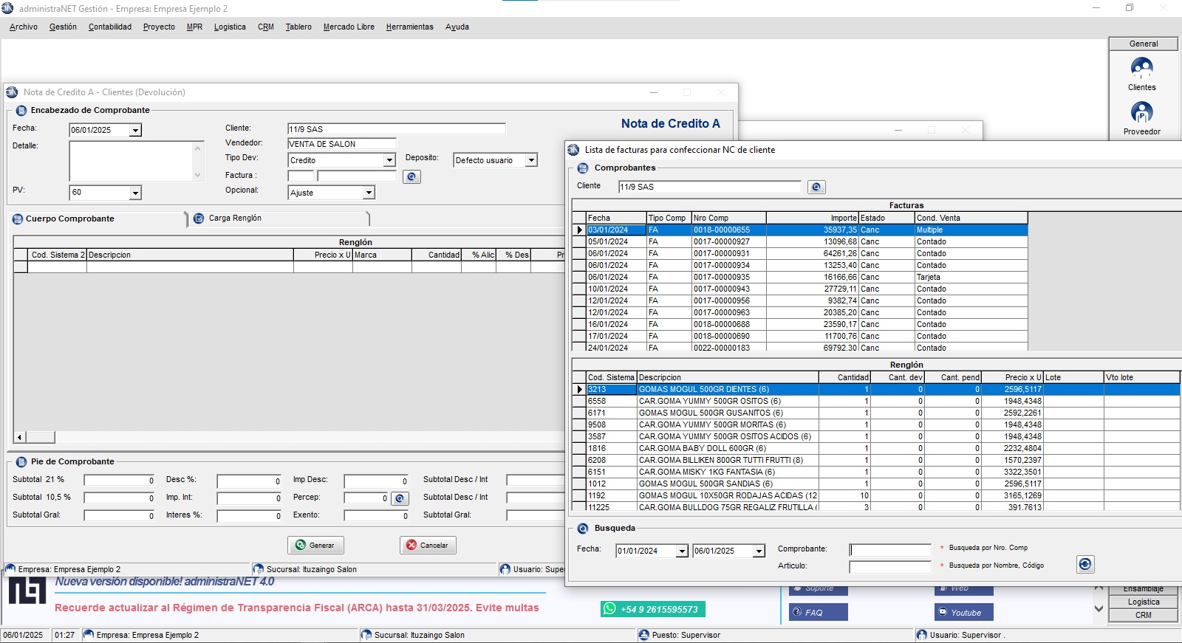Click the Sucursal Ituzaingo Salon status bar icon
Screen dimensions: 1182x643
tap(366, 635)
